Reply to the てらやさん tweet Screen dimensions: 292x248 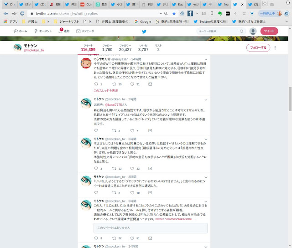(x=96, y=84)
